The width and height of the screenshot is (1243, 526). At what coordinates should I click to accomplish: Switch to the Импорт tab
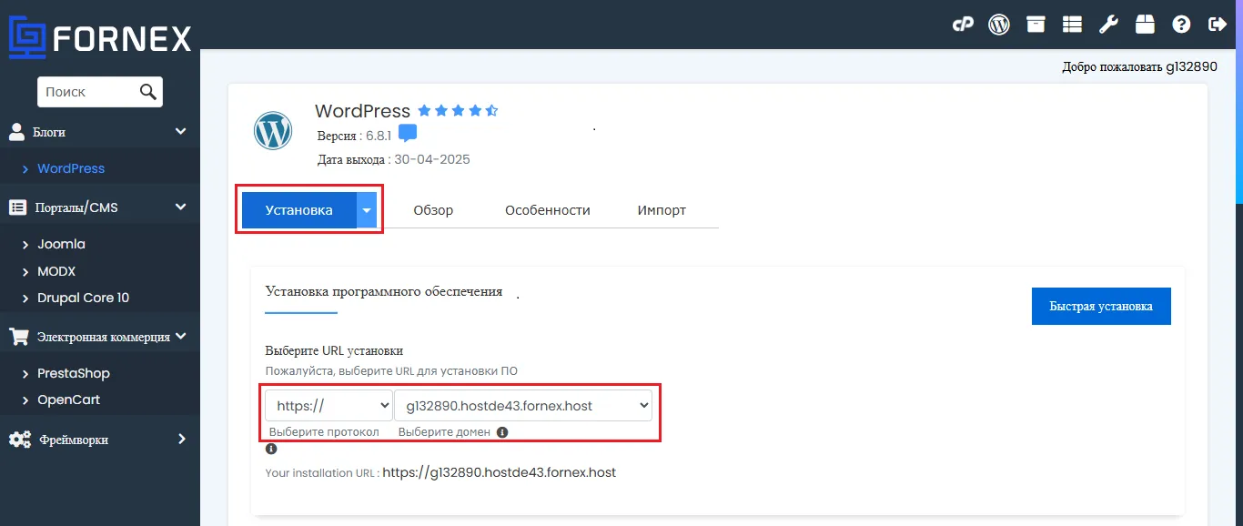click(x=662, y=210)
